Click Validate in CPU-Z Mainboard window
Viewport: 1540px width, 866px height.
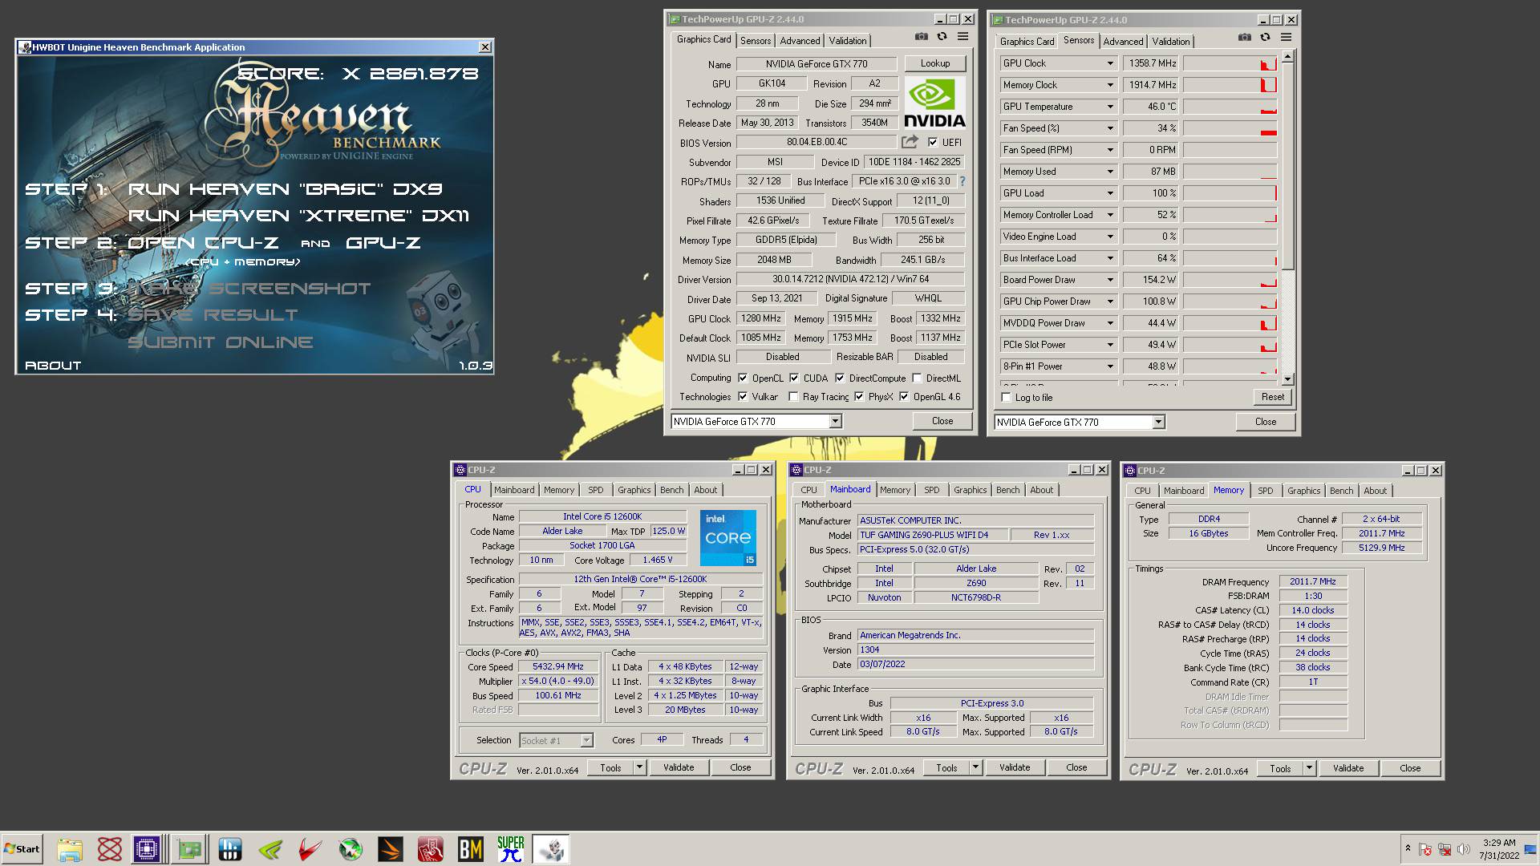tap(1015, 768)
